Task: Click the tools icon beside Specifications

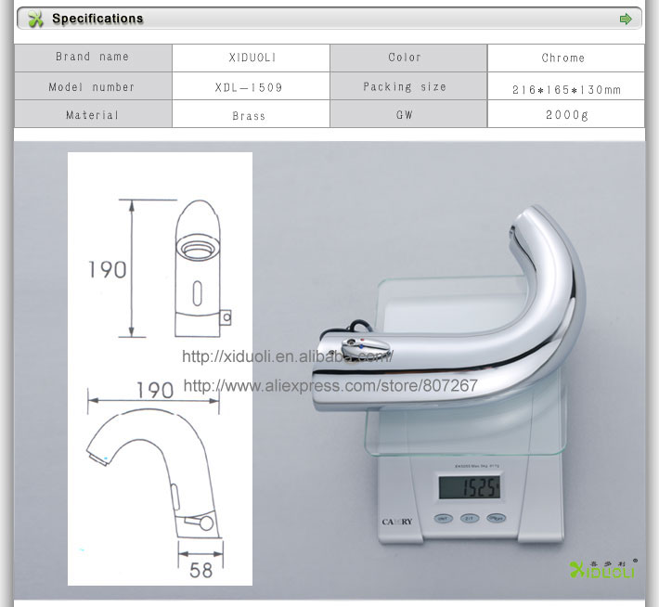Action: [35, 19]
